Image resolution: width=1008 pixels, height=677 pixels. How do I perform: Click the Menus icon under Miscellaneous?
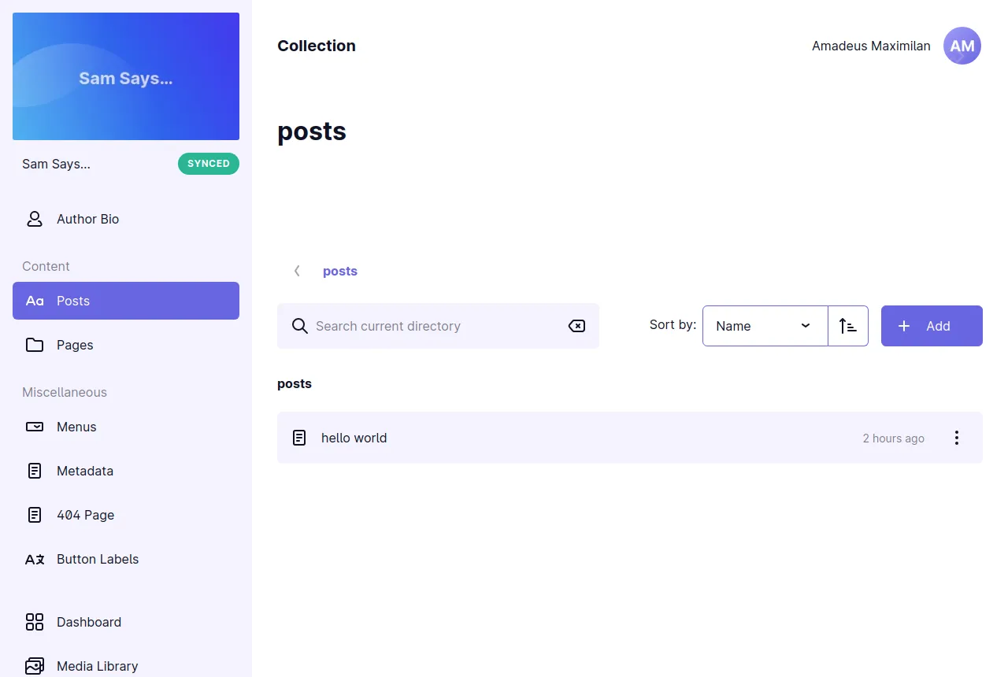[34, 427]
